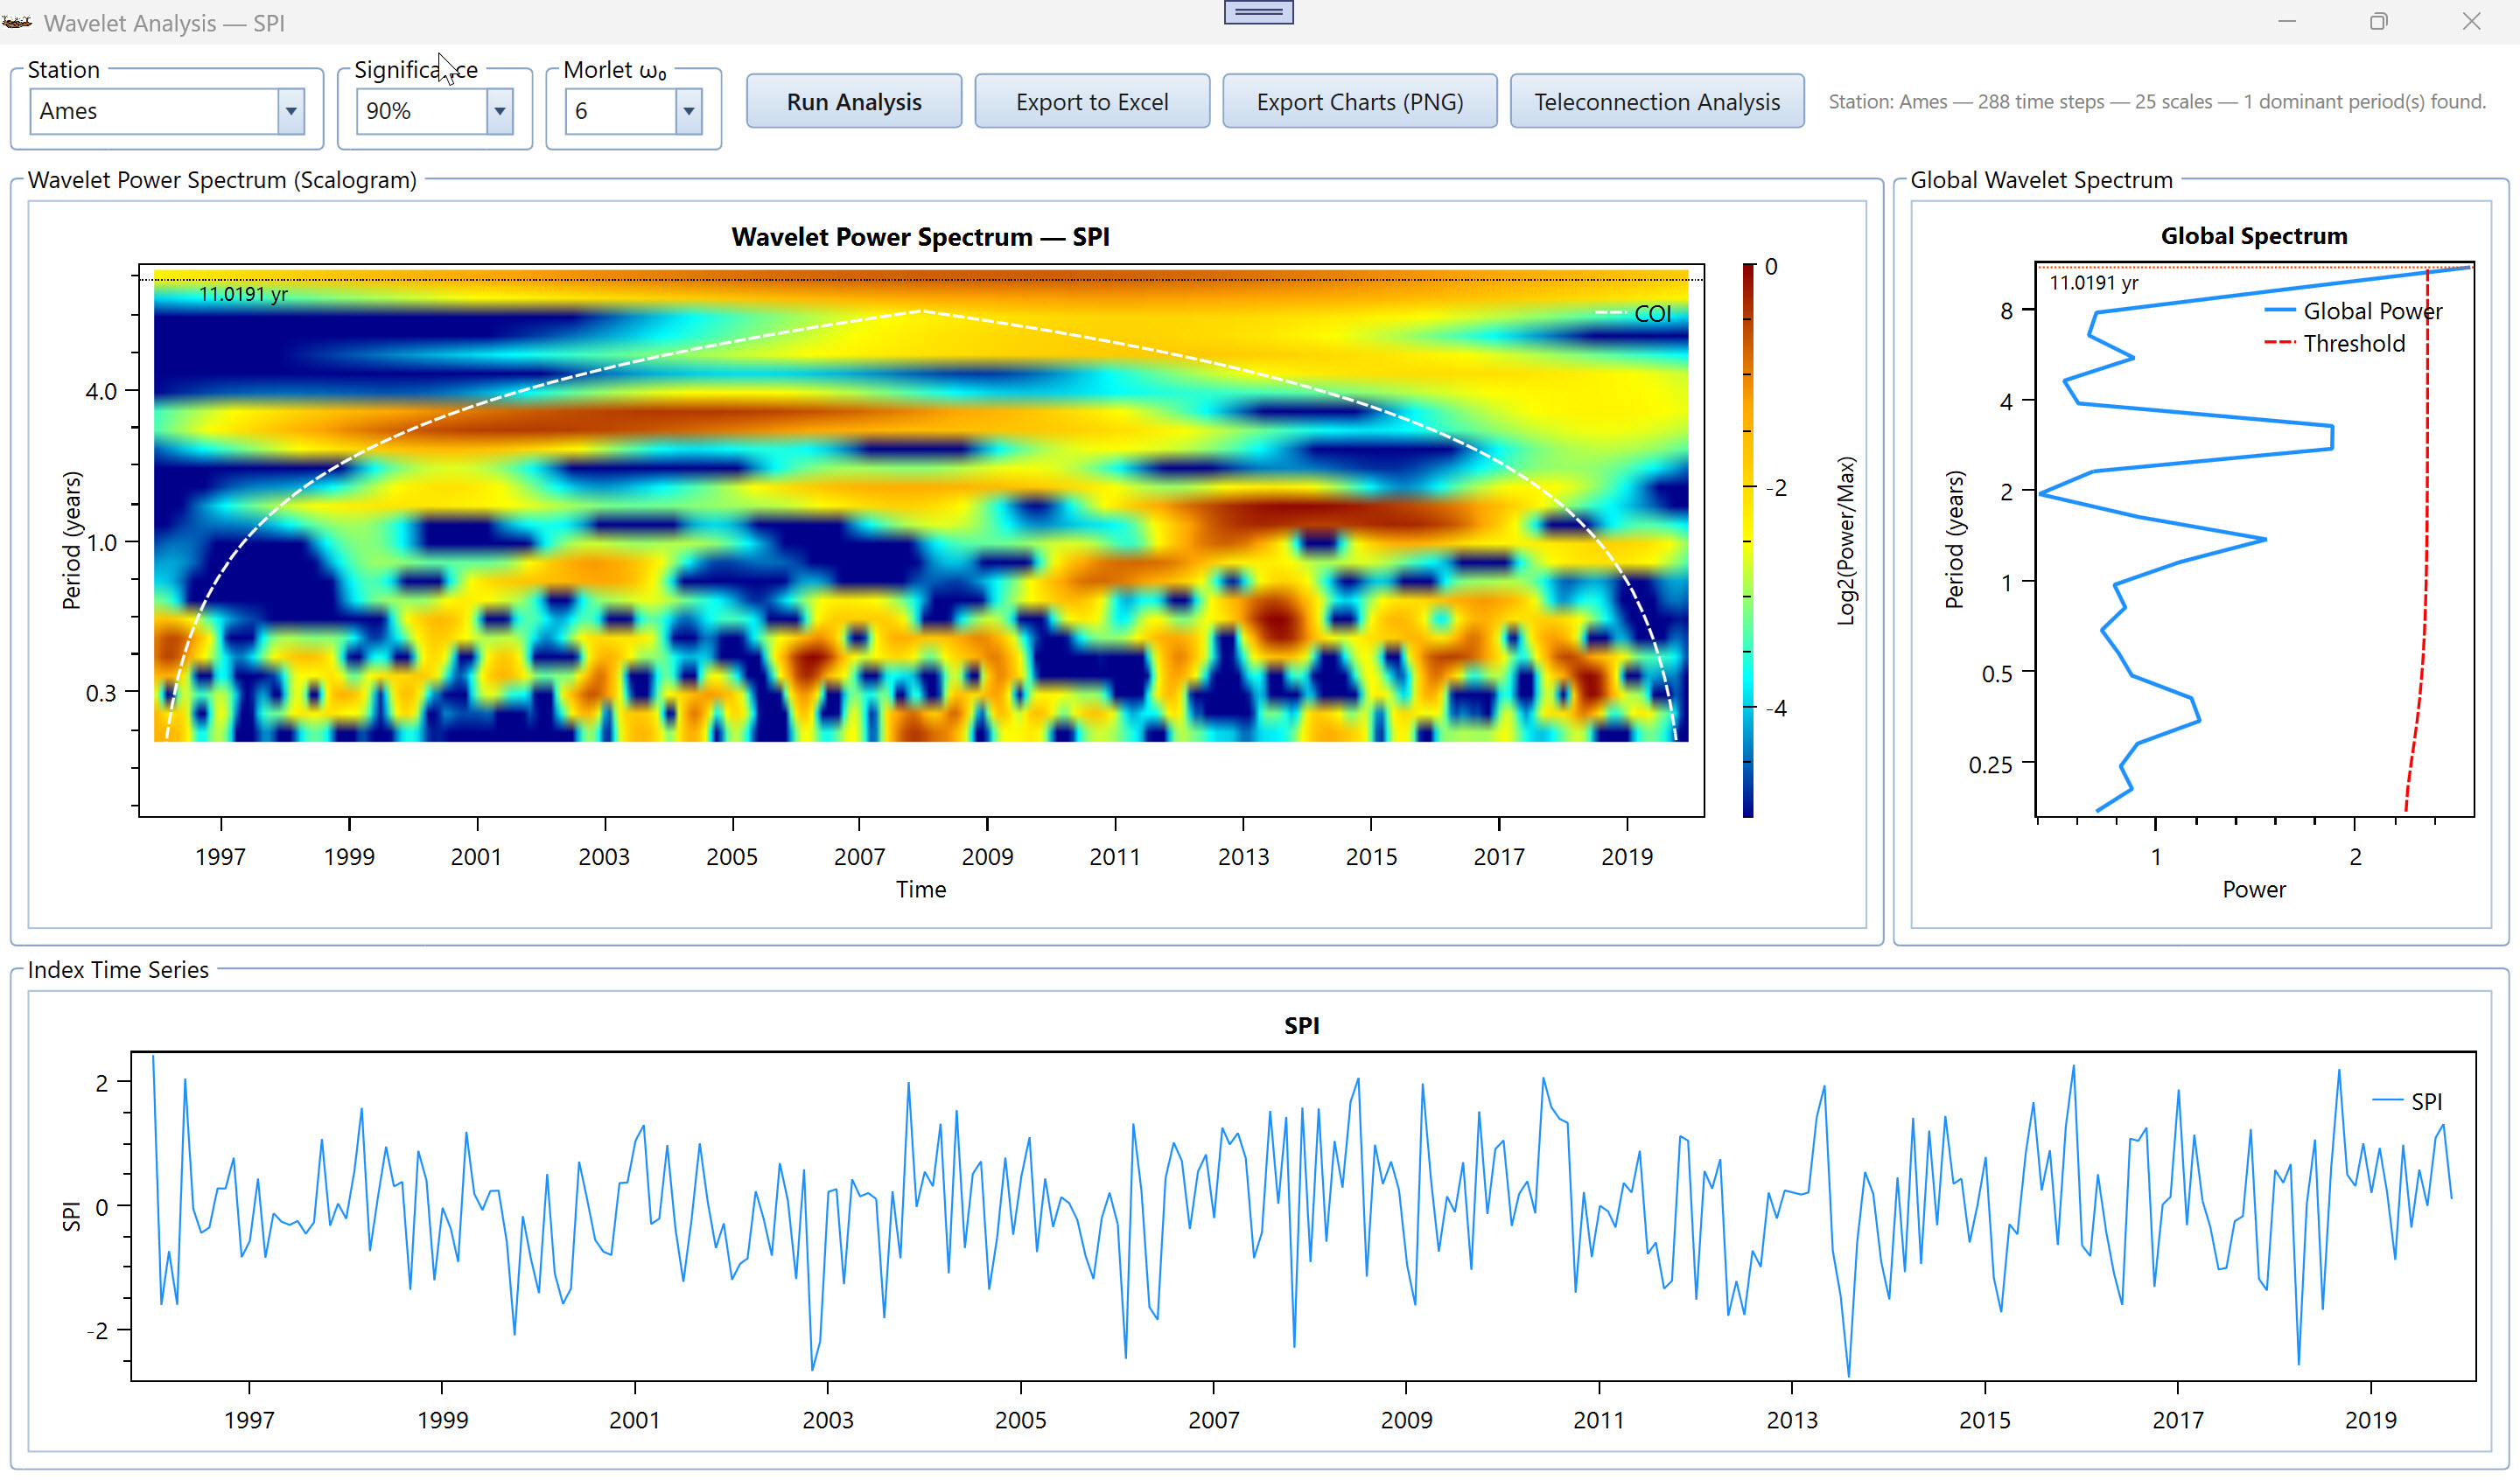2520x1480 pixels.
Task: Click the SPI time series title
Action: click(1301, 1025)
